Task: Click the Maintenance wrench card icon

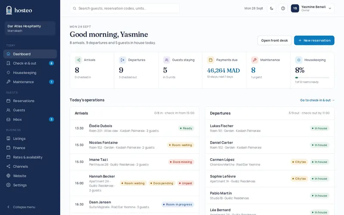Action: click(255, 60)
